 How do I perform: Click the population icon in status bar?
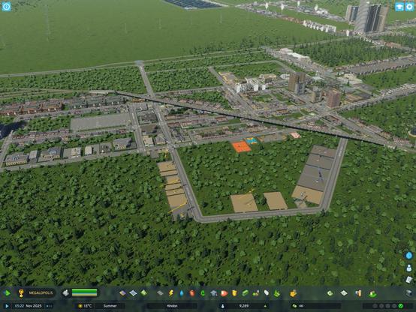coord(223,306)
